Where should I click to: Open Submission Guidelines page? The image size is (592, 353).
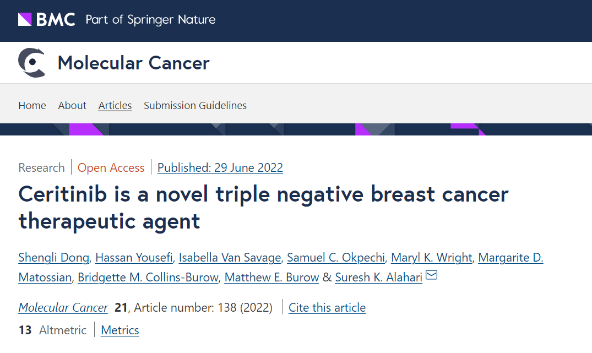pyautogui.click(x=195, y=105)
